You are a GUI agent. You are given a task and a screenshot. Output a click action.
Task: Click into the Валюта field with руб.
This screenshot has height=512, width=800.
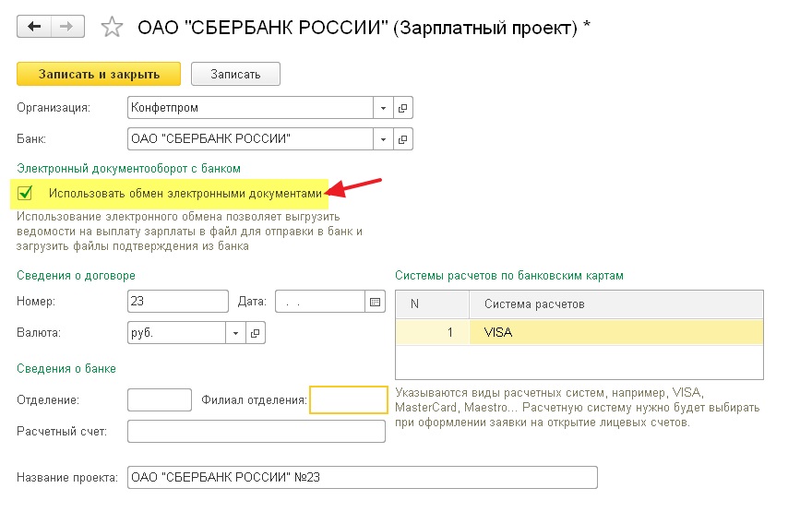tap(176, 333)
